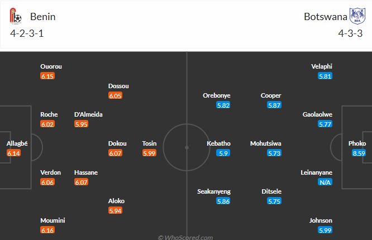Select Dokou's 6.07 rating badge
372x240 pixels.
[115, 153]
